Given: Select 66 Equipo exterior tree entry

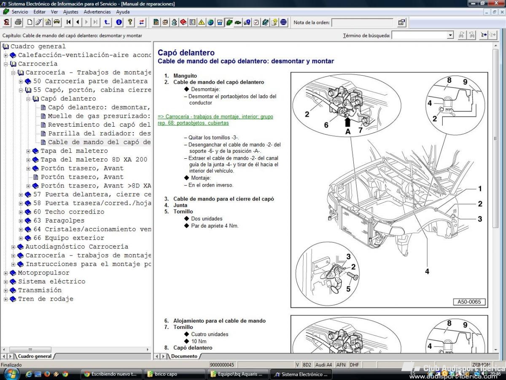Looking at the screenshot, I should 69,238.
